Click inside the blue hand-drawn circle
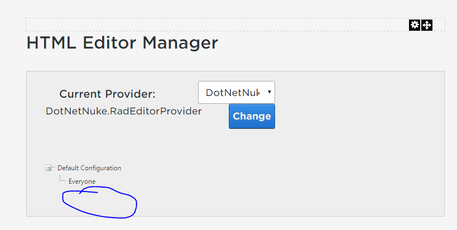457x230 pixels. (x=100, y=204)
